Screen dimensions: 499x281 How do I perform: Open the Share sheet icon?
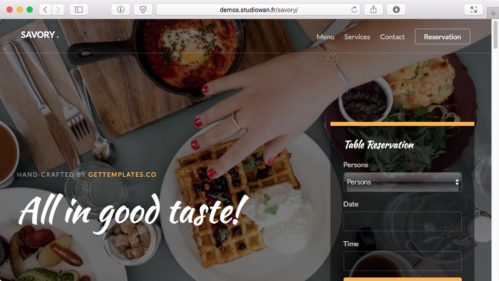coord(374,10)
